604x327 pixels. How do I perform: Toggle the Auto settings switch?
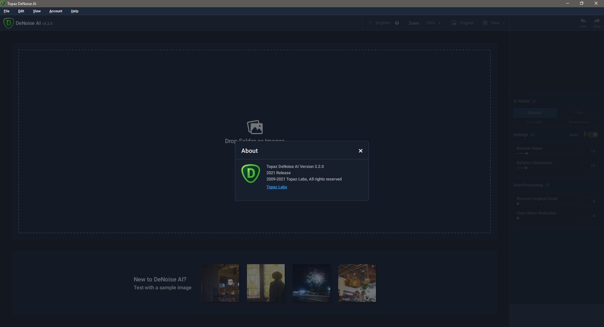click(593, 135)
